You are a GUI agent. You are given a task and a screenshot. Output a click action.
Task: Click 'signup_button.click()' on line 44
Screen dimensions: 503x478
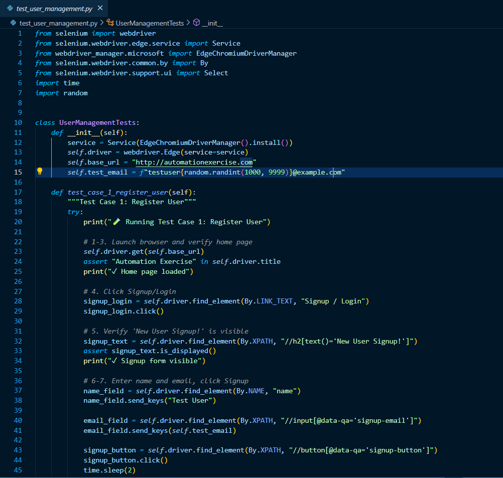pyautogui.click(x=125, y=460)
